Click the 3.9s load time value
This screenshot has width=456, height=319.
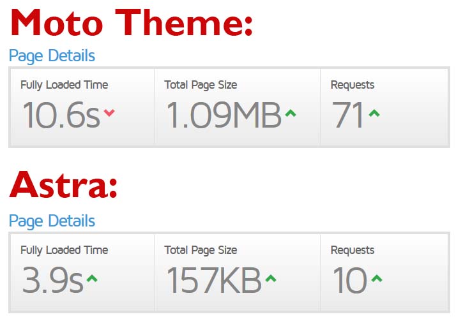point(53,280)
